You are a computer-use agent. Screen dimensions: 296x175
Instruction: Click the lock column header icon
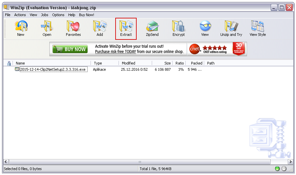[x=9, y=63]
